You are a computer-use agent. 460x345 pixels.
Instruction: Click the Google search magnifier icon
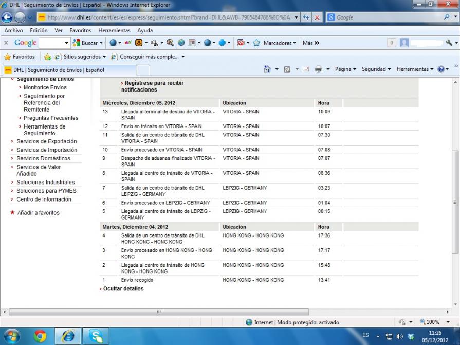pyautogui.click(x=447, y=17)
